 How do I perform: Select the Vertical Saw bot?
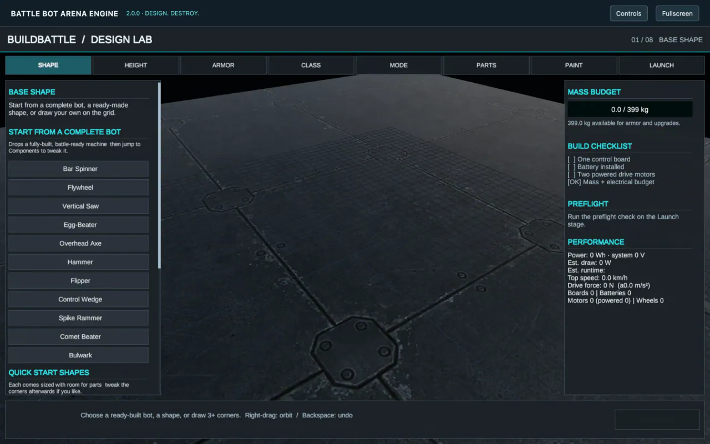click(78, 206)
